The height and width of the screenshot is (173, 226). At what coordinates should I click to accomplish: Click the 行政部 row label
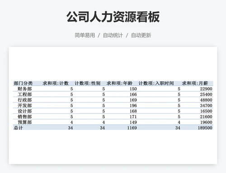coord(25,100)
